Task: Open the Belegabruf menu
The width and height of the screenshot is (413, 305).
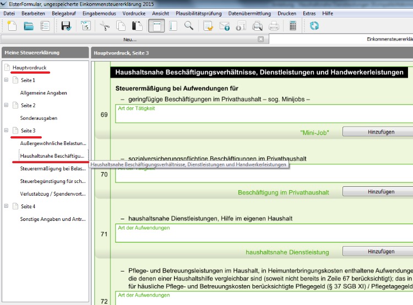Action: coord(64,13)
